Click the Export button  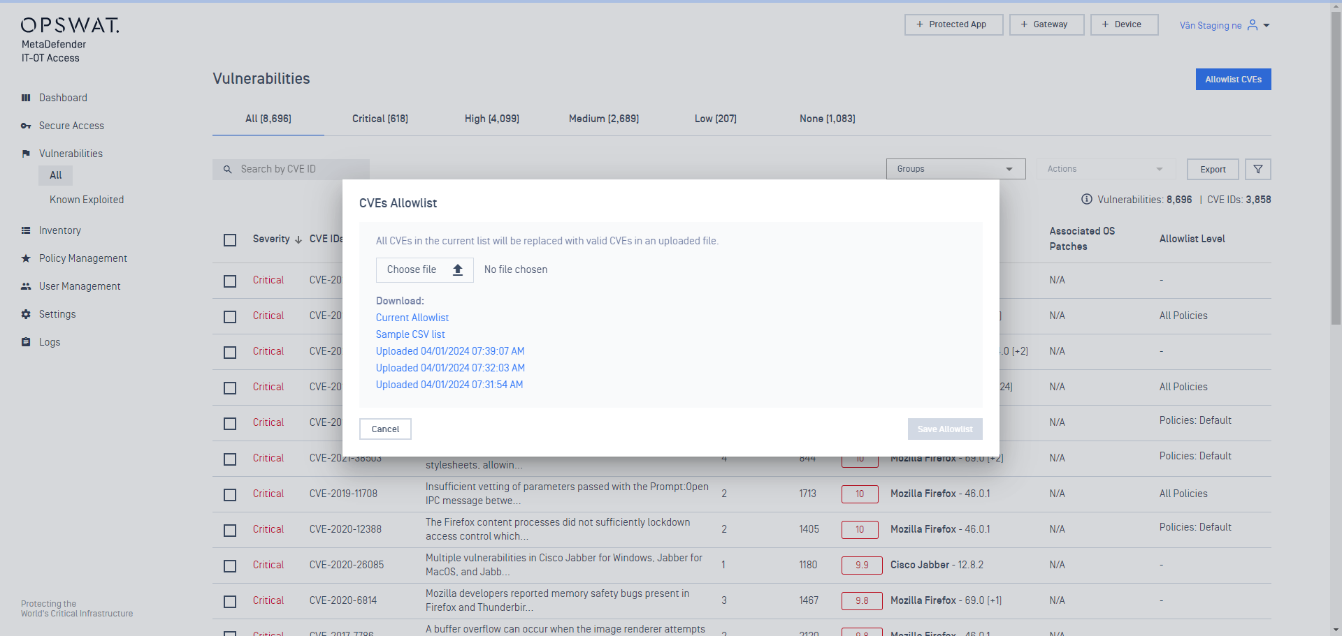(1213, 169)
